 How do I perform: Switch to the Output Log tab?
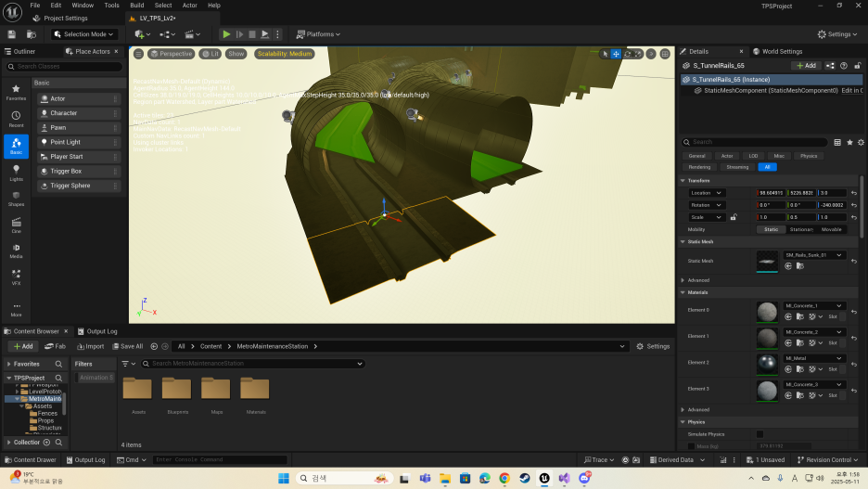coord(97,331)
